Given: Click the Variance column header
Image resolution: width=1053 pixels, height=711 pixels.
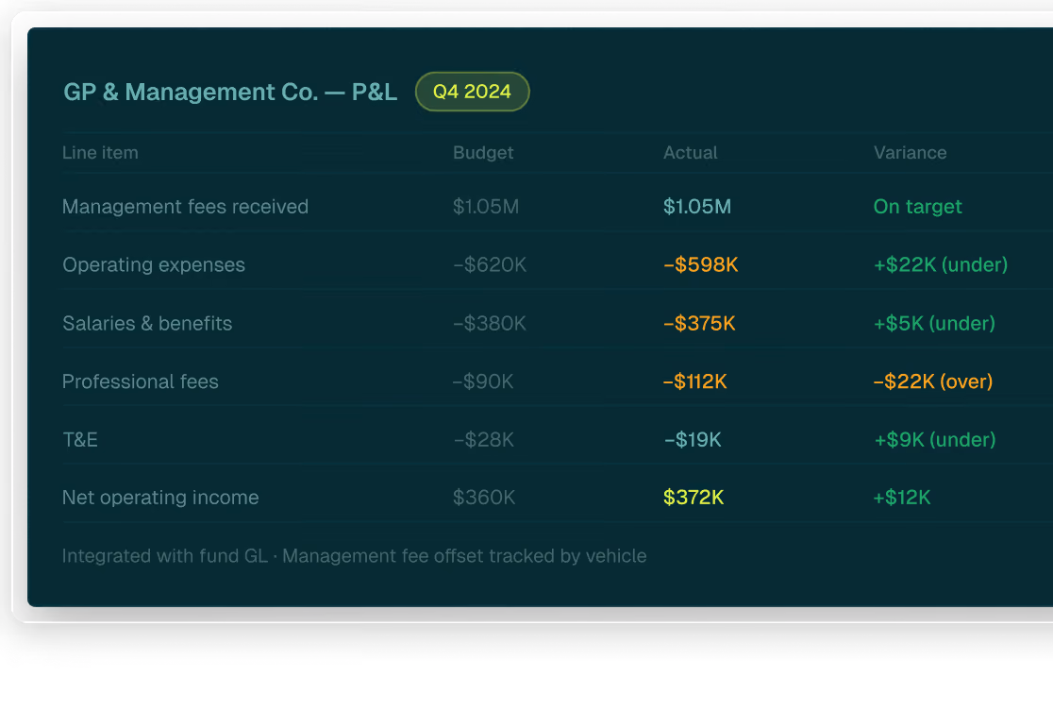Looking at the screenshot, I should 910,153.
